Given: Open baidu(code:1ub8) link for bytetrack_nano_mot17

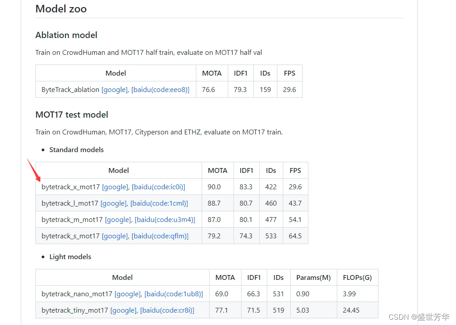Looking at the screenshot, I should click(174, 294).
